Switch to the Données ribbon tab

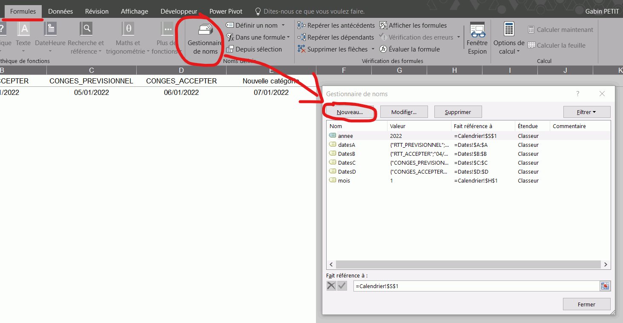(x=60, y=11)
